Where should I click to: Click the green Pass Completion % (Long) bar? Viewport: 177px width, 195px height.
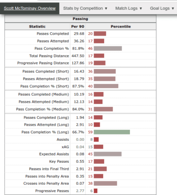[112, 132]
